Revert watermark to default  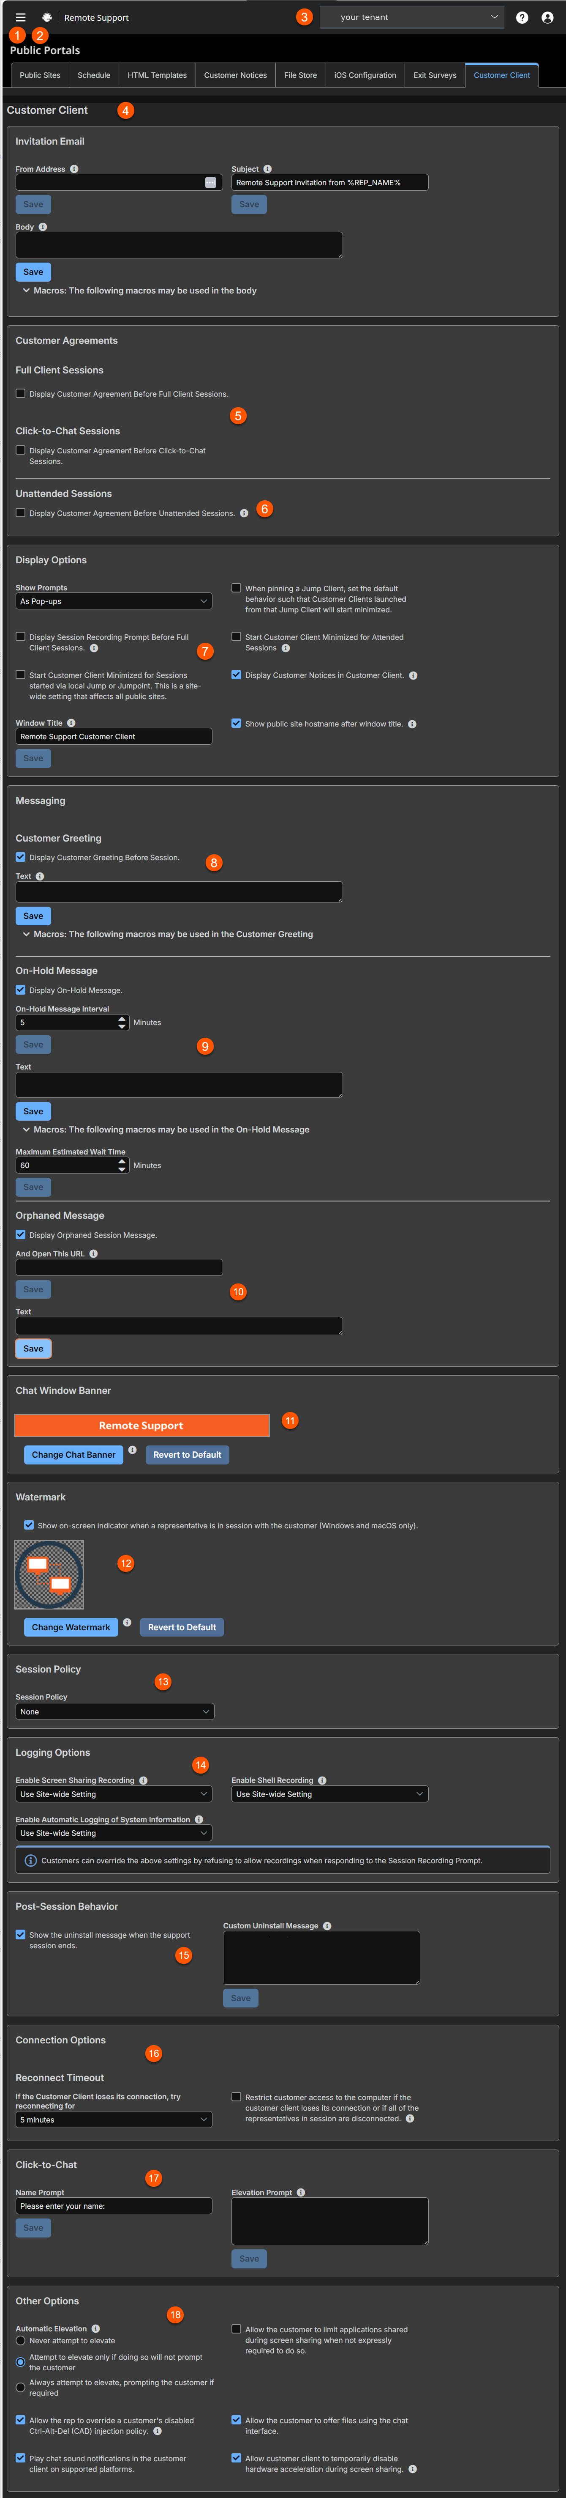pyautogui.click(x=182, y=1627)
